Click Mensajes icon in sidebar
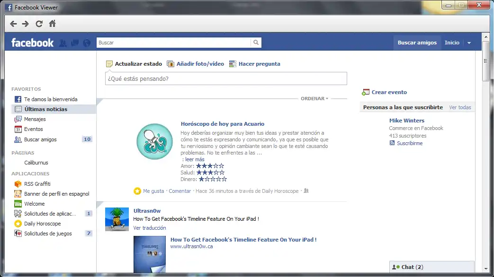The height and width of the screenshot is (277, 494). click(18, 119)
